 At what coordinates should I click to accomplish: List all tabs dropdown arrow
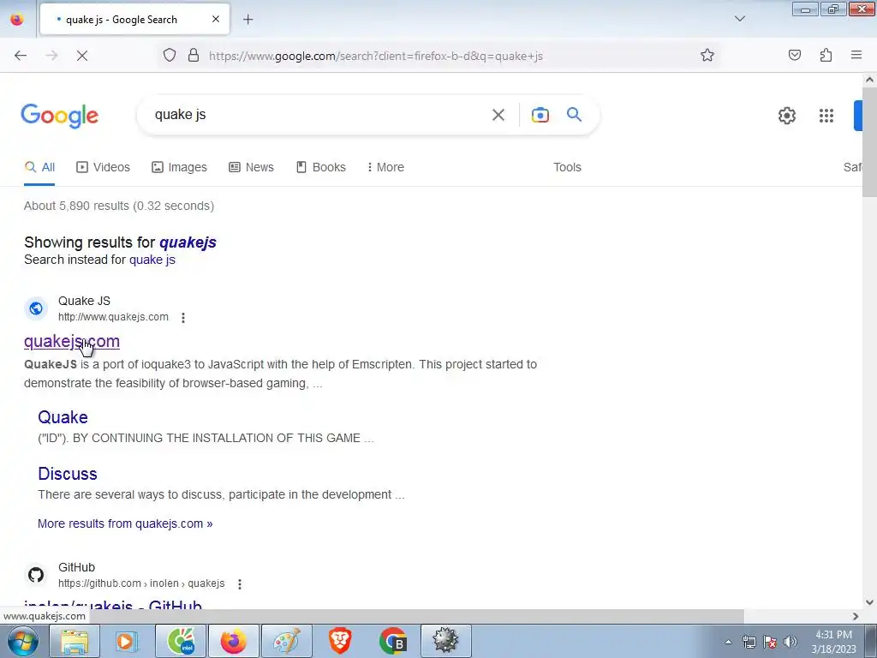[x=739, y=19]
